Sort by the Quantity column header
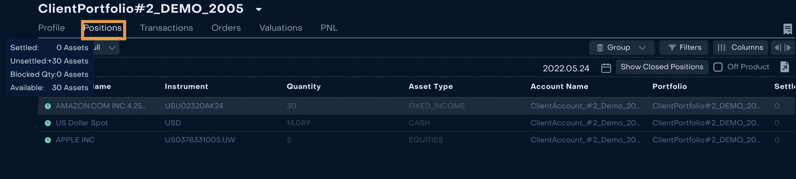Image resolution: width=796 pixels, height=179 pixels. [x=304, y=86]
